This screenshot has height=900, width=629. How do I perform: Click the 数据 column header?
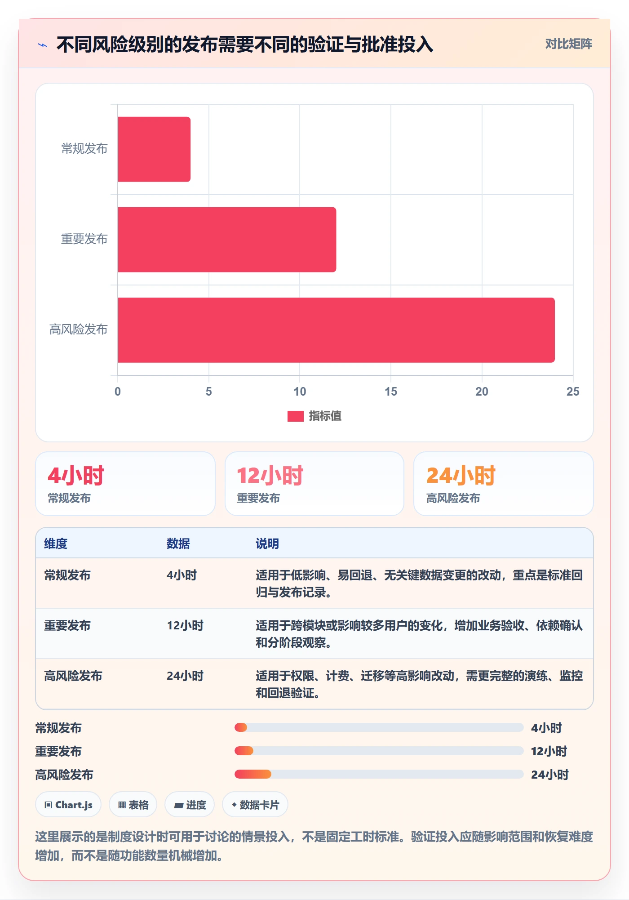coord(178,544)
